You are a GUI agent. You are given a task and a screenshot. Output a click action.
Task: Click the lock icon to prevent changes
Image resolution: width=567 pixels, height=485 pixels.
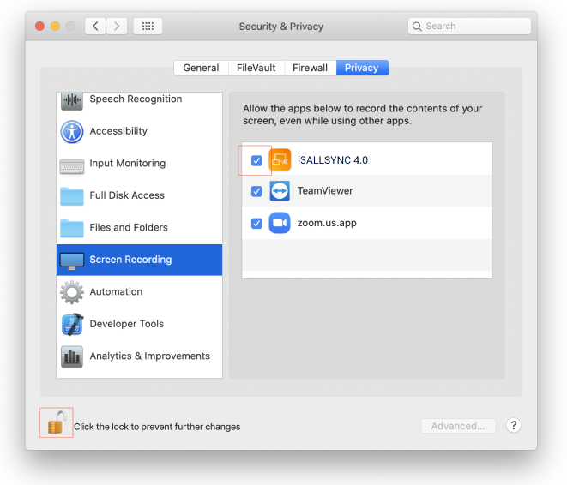pyautogui.click(x=56, y=423)
